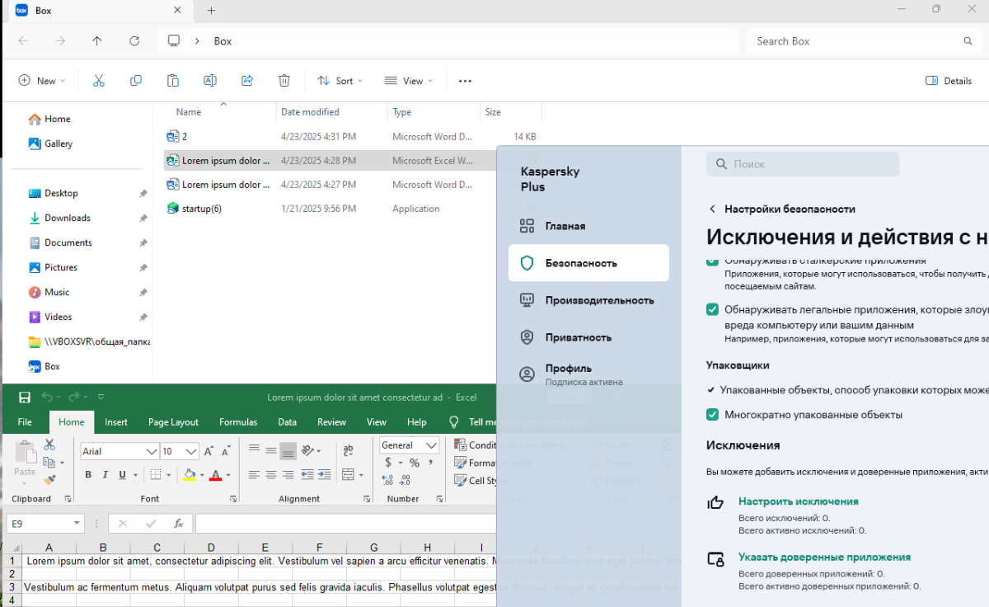Decrease font size in Excel

point(225,451)
